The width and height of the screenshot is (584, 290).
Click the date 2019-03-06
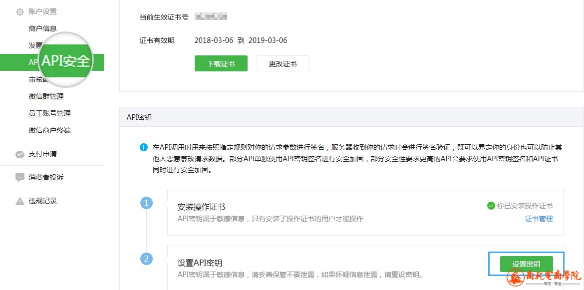point(268,40)
